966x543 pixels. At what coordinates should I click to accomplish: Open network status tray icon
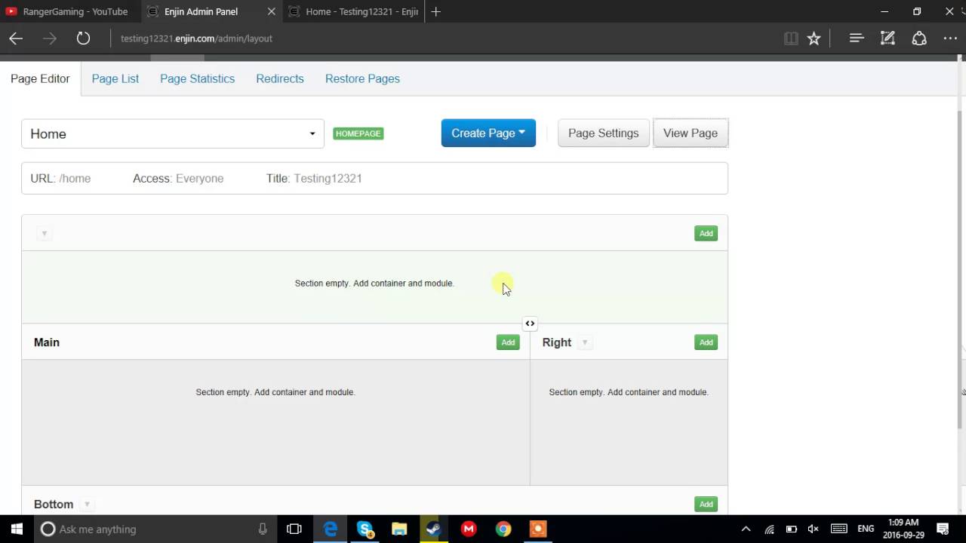tap(769, 529)
